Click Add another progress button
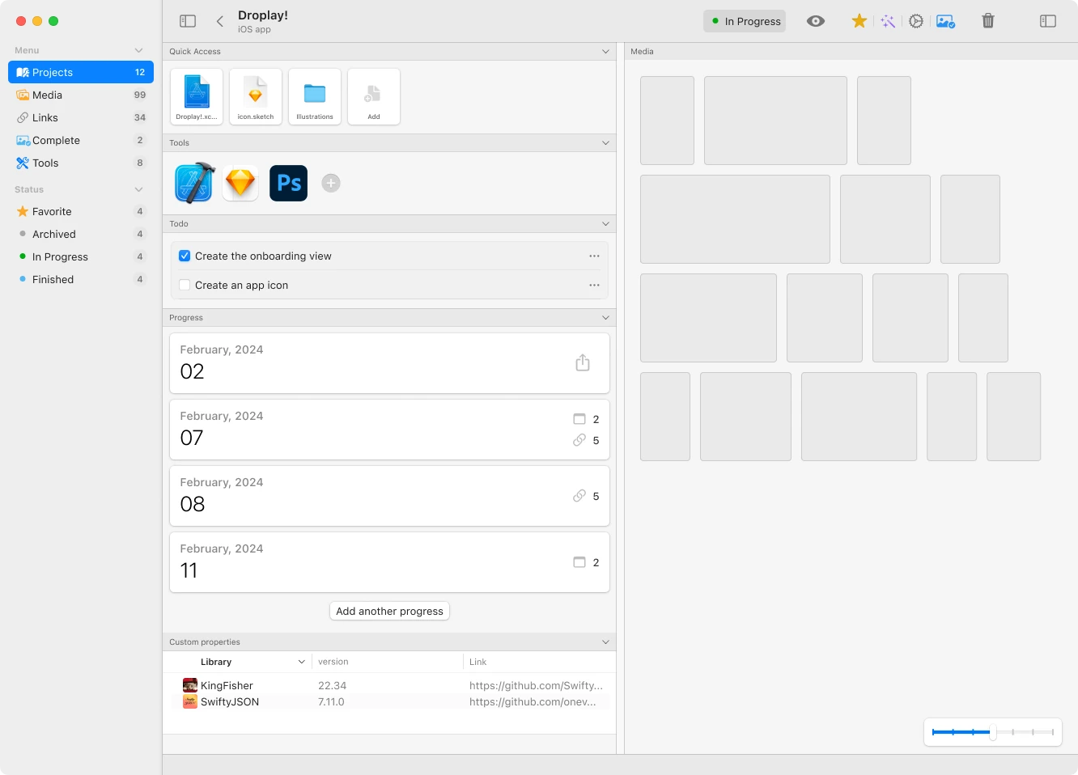This screenshot has width=1078, height=775. [389, 612]
